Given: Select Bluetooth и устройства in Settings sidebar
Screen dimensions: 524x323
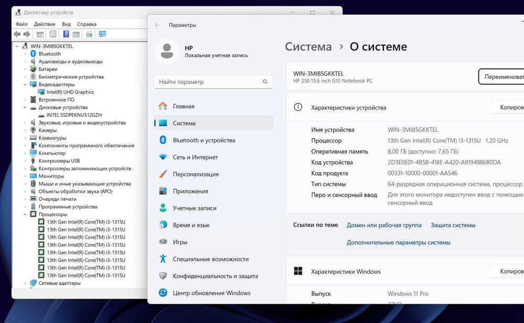Looking at the screenshot, I should click(214, 140).
